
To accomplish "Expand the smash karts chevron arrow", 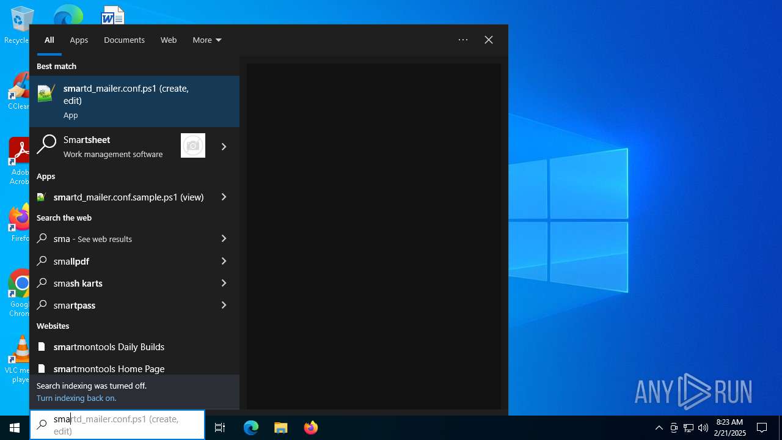I will click(224, 283).
